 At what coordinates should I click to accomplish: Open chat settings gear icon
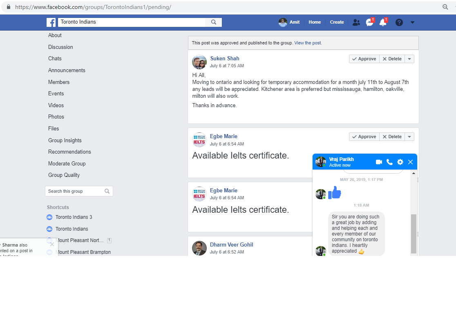400,162
